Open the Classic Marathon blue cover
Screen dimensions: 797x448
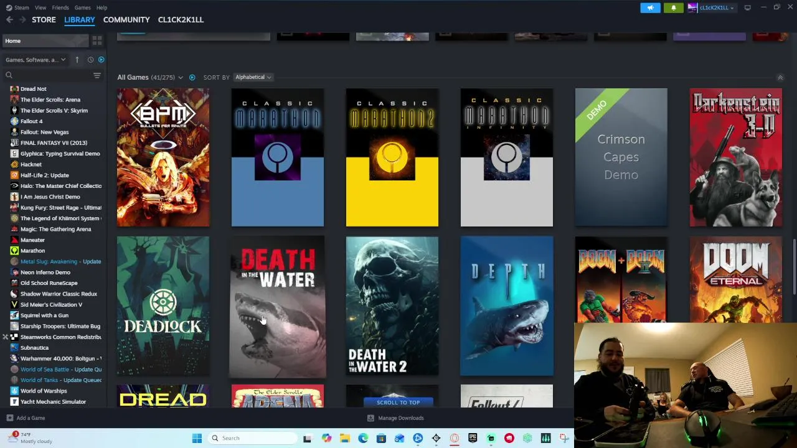[278, 157]
